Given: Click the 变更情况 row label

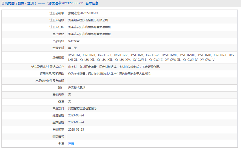Looking at the screenshot, I should pyautogui.click(x=58, y=136).
